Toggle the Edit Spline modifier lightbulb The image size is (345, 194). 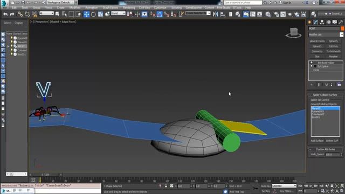312,66
